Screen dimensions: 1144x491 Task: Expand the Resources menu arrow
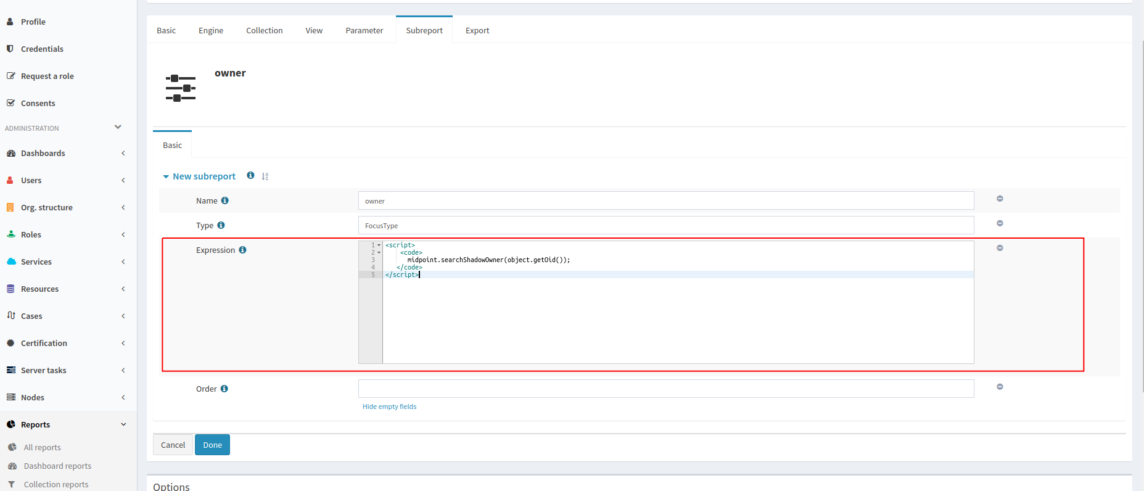pyautogui.click(x=123, y=289)
